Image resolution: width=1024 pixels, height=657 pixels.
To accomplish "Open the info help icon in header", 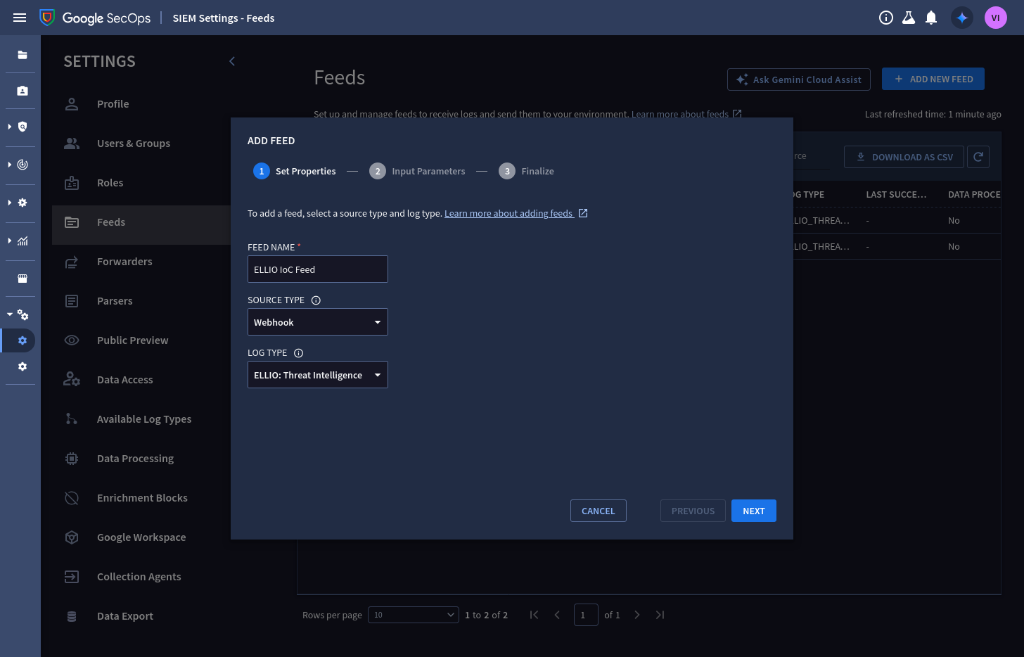I will coord(886,18).
